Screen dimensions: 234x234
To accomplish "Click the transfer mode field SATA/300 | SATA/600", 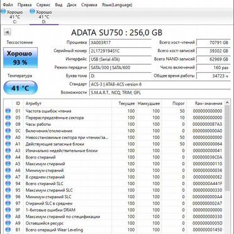I will point(120,67).
